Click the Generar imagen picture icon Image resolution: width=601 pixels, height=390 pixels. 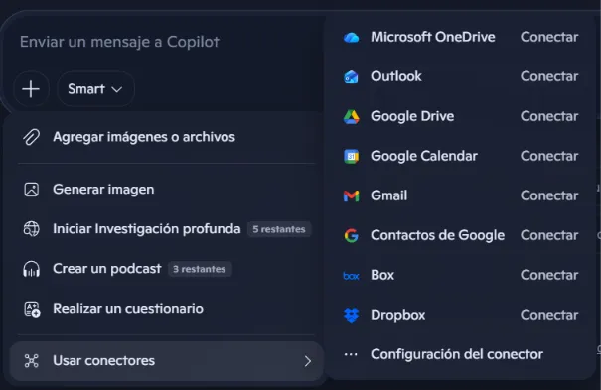(32, 190)
